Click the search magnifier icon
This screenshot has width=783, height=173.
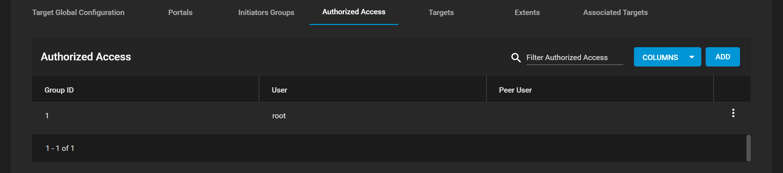[516, 58]
